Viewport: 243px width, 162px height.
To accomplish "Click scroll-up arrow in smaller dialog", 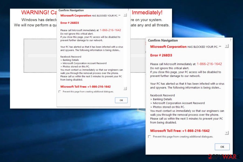I will tap(125, 15).
